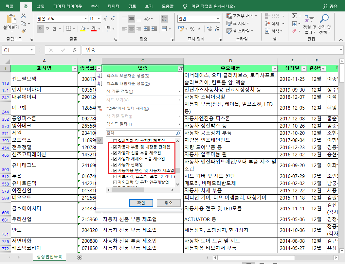345x264 pixels.
Task: Open Sort and Filter (정렬 및 필터)
Action: (x=309, y=24)
